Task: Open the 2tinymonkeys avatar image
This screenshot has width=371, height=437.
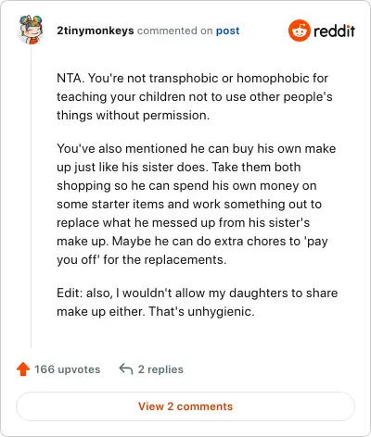Action: point(31,30)
